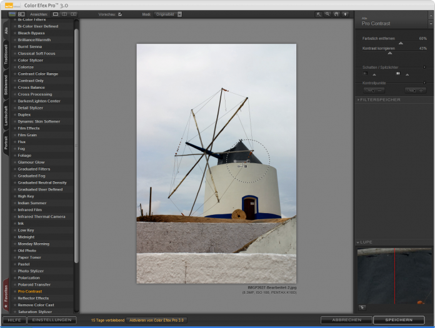Click the favorite star next to Pro Contrast
The image size is (435, 328).
tap(14, 291)
